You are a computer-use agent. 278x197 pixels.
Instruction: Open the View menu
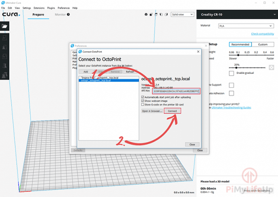17,8
